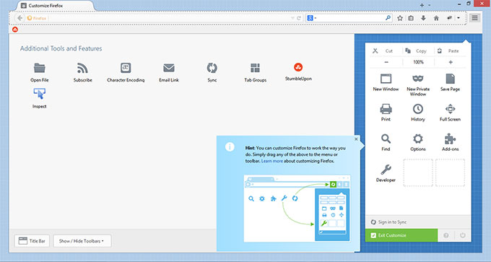The height and width of the screenshot is (262, 491).
Task: Click the home toolbar icon
Action: (x=436, y=18)
